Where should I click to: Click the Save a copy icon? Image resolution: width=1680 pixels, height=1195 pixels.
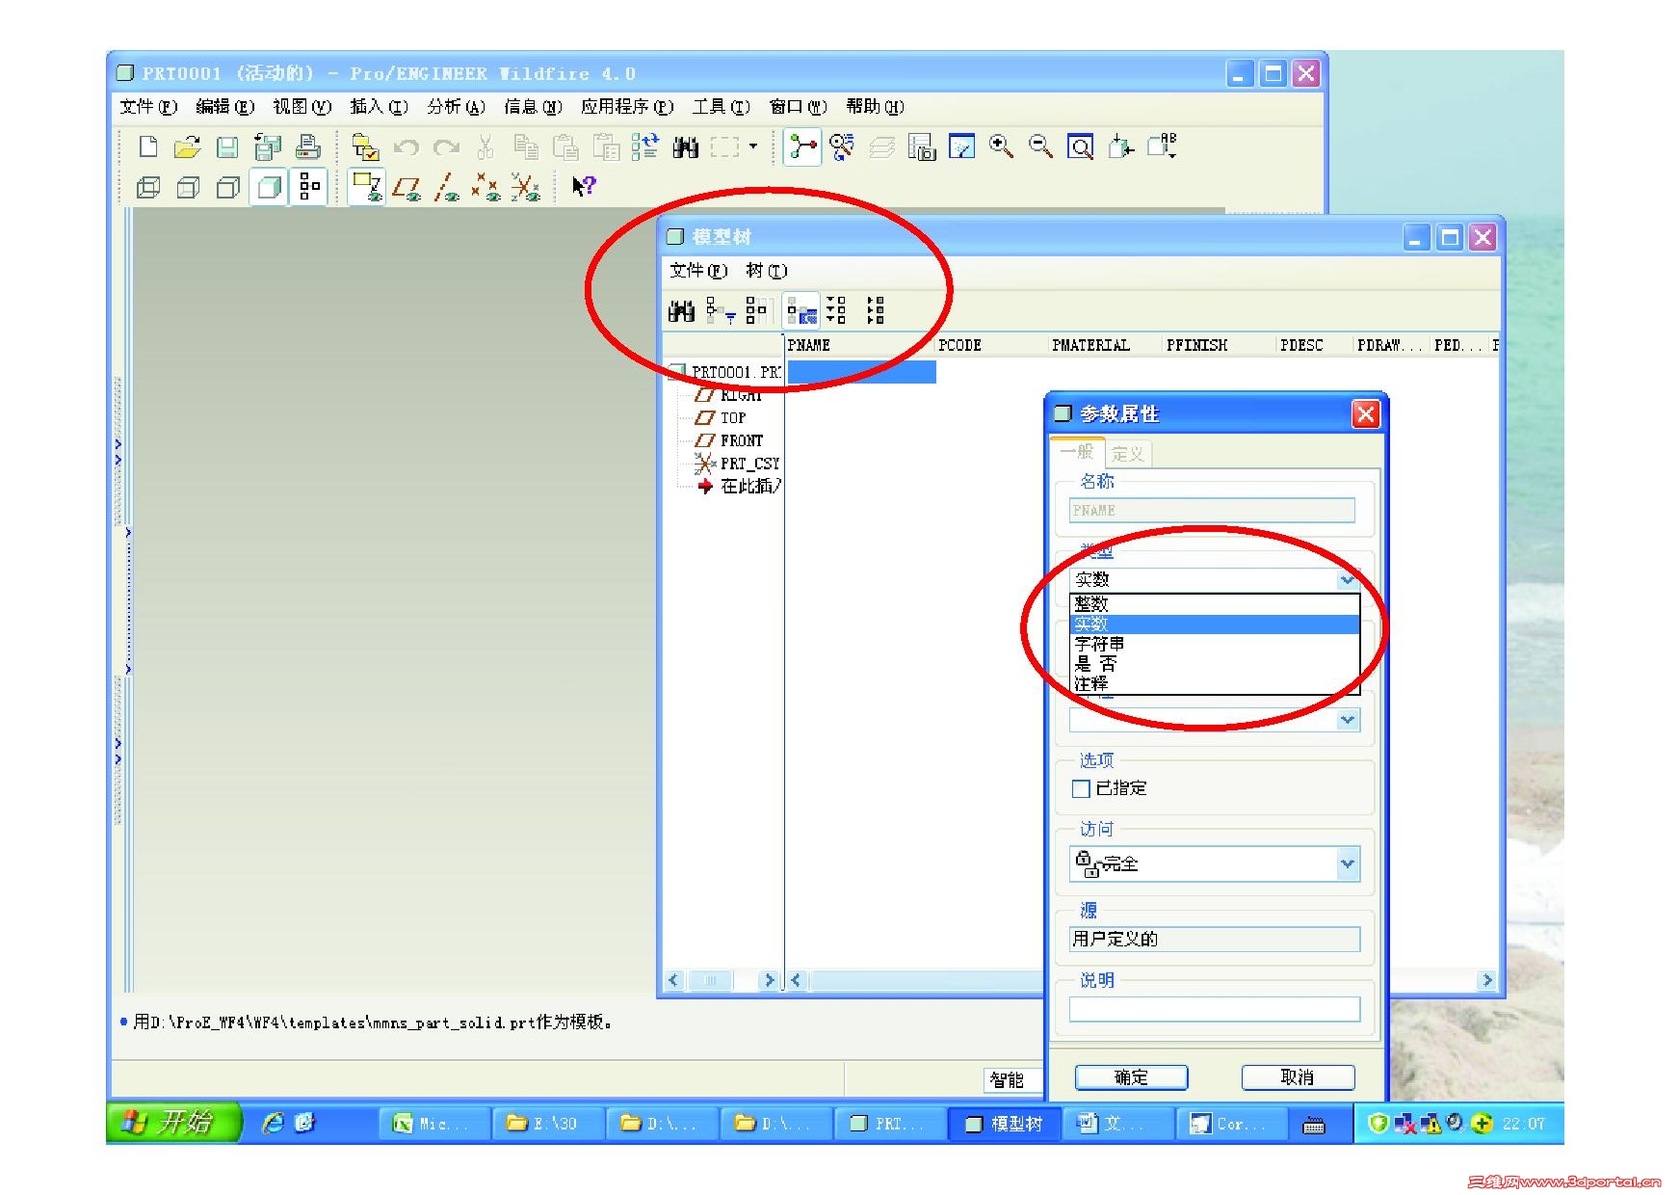(x=267, y=146)
